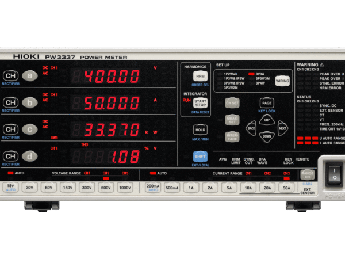Open harmonics order selection with HRM button

(x=200, y=77)
